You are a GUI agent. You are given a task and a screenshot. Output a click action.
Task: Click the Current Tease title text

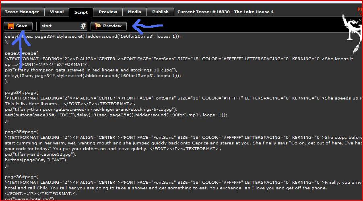pyautogui.click(x=225, y=12)
